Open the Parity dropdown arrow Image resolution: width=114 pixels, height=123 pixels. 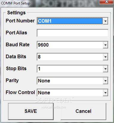105,81
